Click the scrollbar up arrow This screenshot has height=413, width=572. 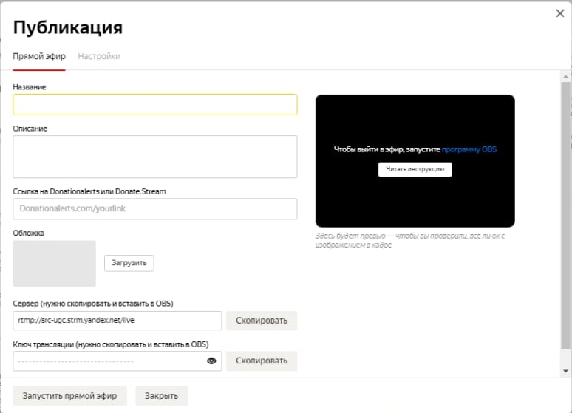point(566,77)
